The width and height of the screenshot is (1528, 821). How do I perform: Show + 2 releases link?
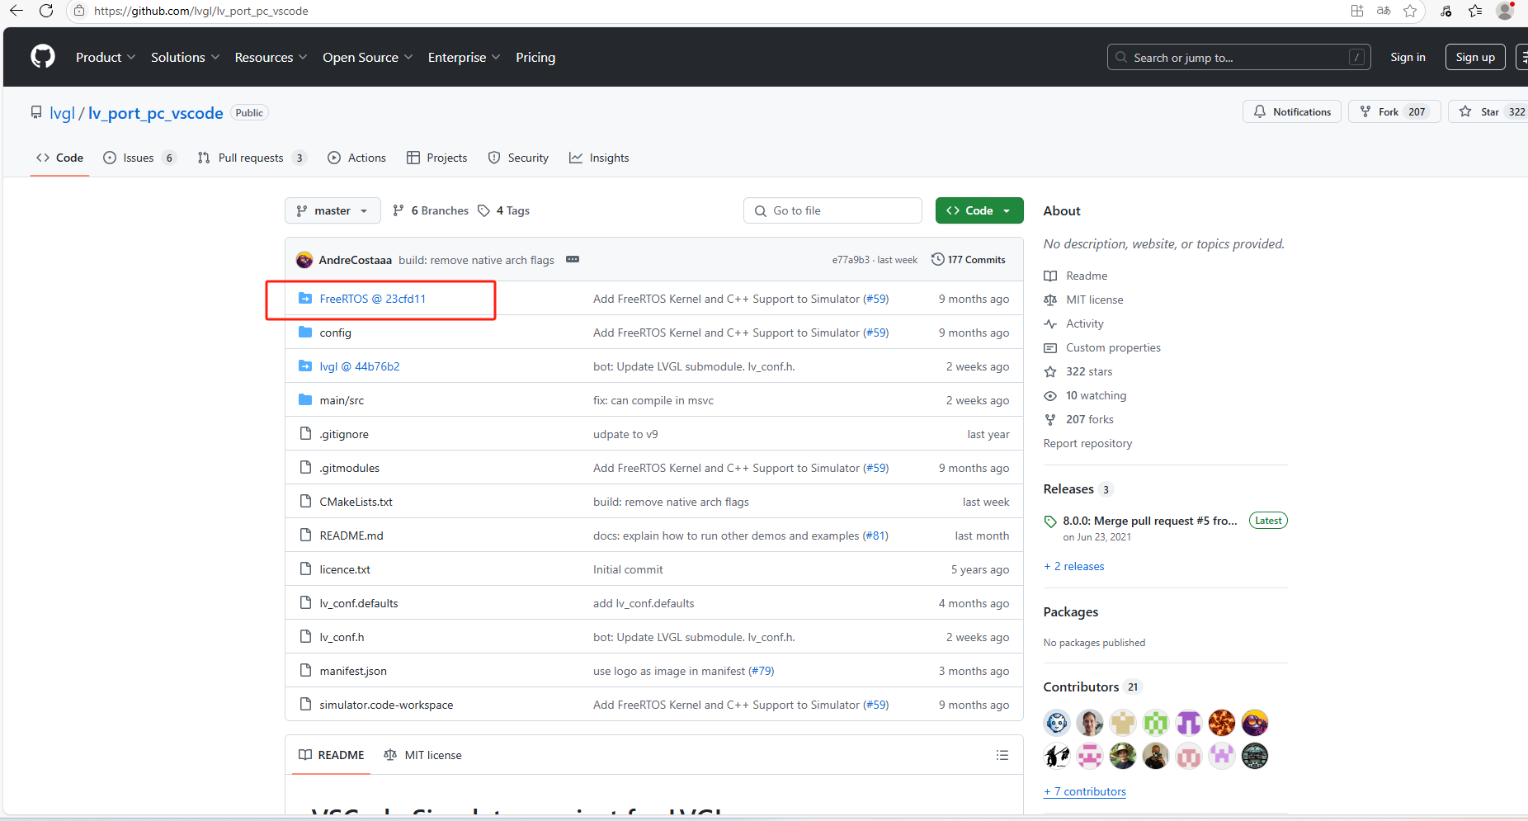pyautogui.click(x=1074, y=566)
